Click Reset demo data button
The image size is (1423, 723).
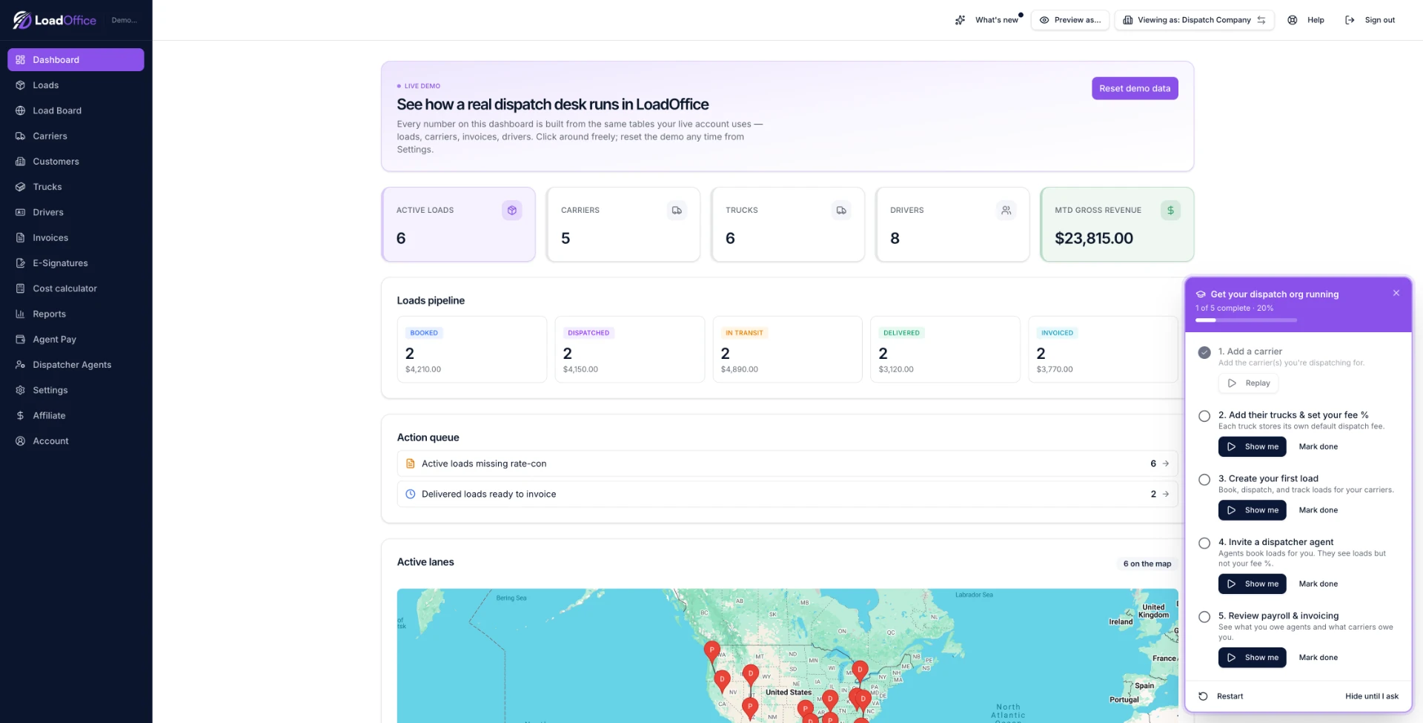click(1135, 88)
